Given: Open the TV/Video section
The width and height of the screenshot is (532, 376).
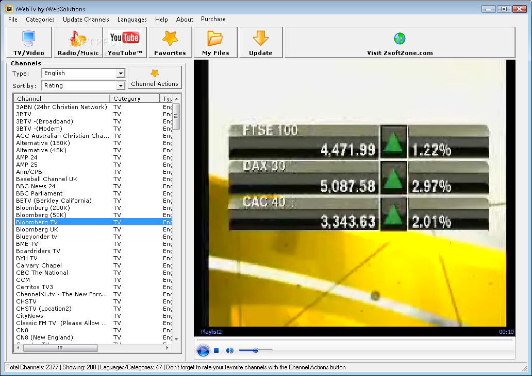Looking at the screenshot, I should pyautogui.click(x=29, y=42).
